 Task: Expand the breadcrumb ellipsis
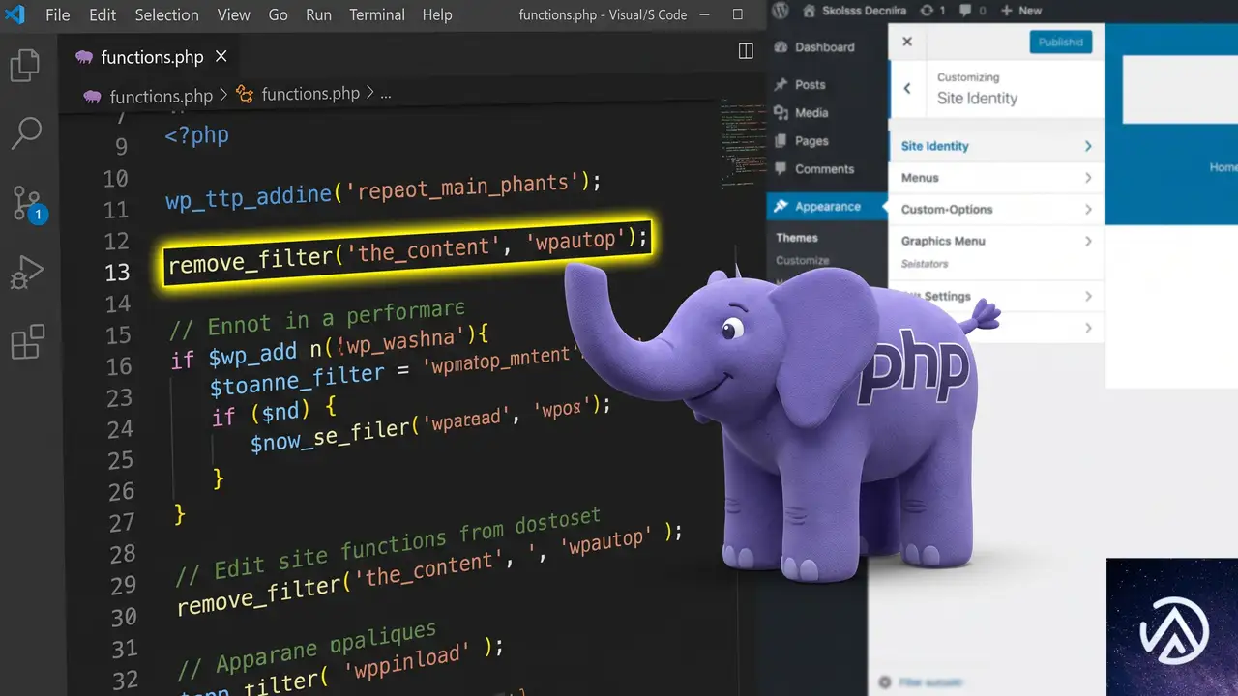(386, 95)
